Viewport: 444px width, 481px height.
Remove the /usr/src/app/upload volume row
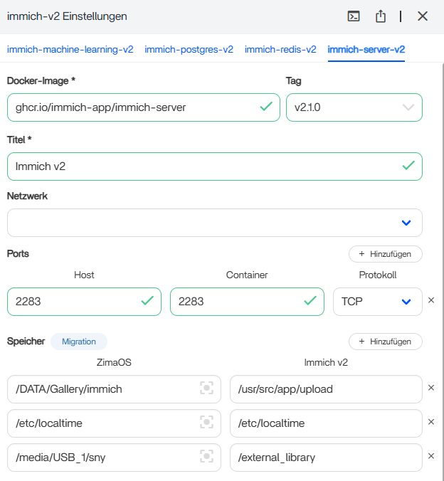coord(430,388)
